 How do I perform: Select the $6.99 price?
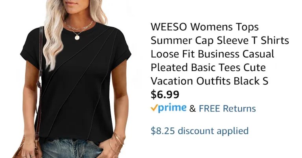pyautogui.click(x=165, y=94)
